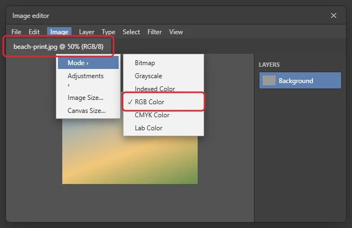The image size is (352, 228).
Task: Click the beach-print.jpg document tab
Action: point(58,47)
